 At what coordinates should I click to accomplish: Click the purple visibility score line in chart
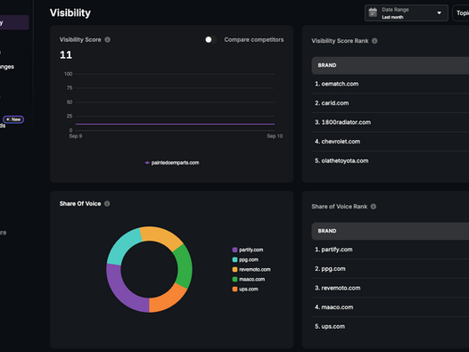175,124
